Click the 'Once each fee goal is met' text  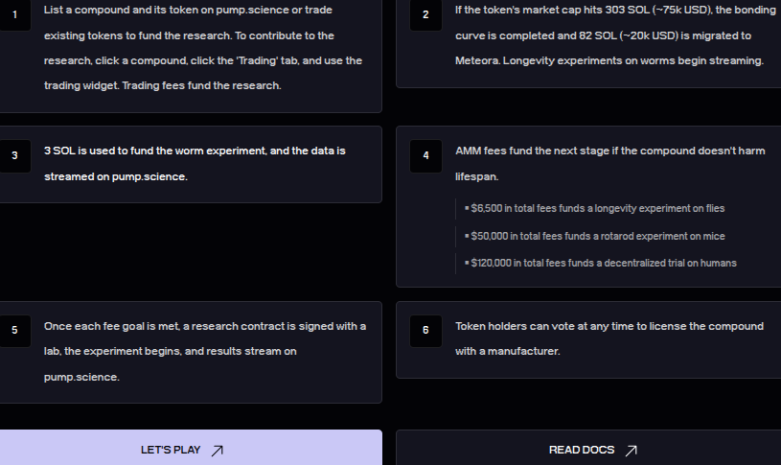pos(205,351)
